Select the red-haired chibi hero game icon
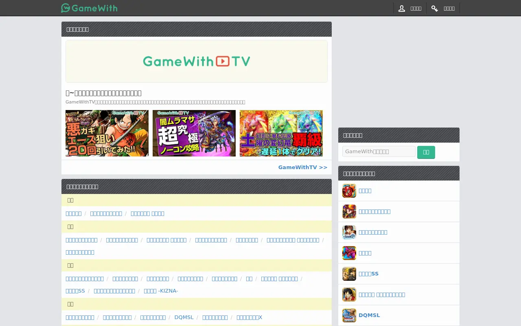The width and height of the screenshot is (521, 326). (x=349, y=211)
